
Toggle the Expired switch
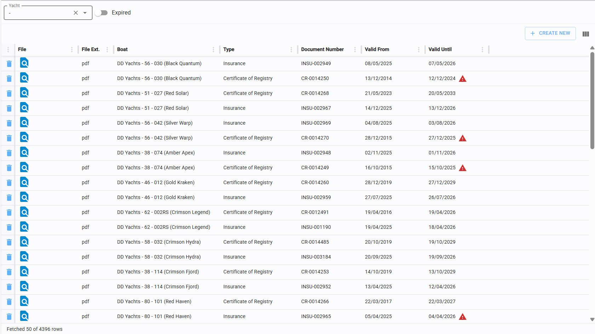coord(102,13)
